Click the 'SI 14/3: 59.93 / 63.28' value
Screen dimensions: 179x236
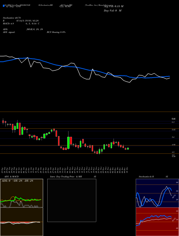click(x=28, y=21)
